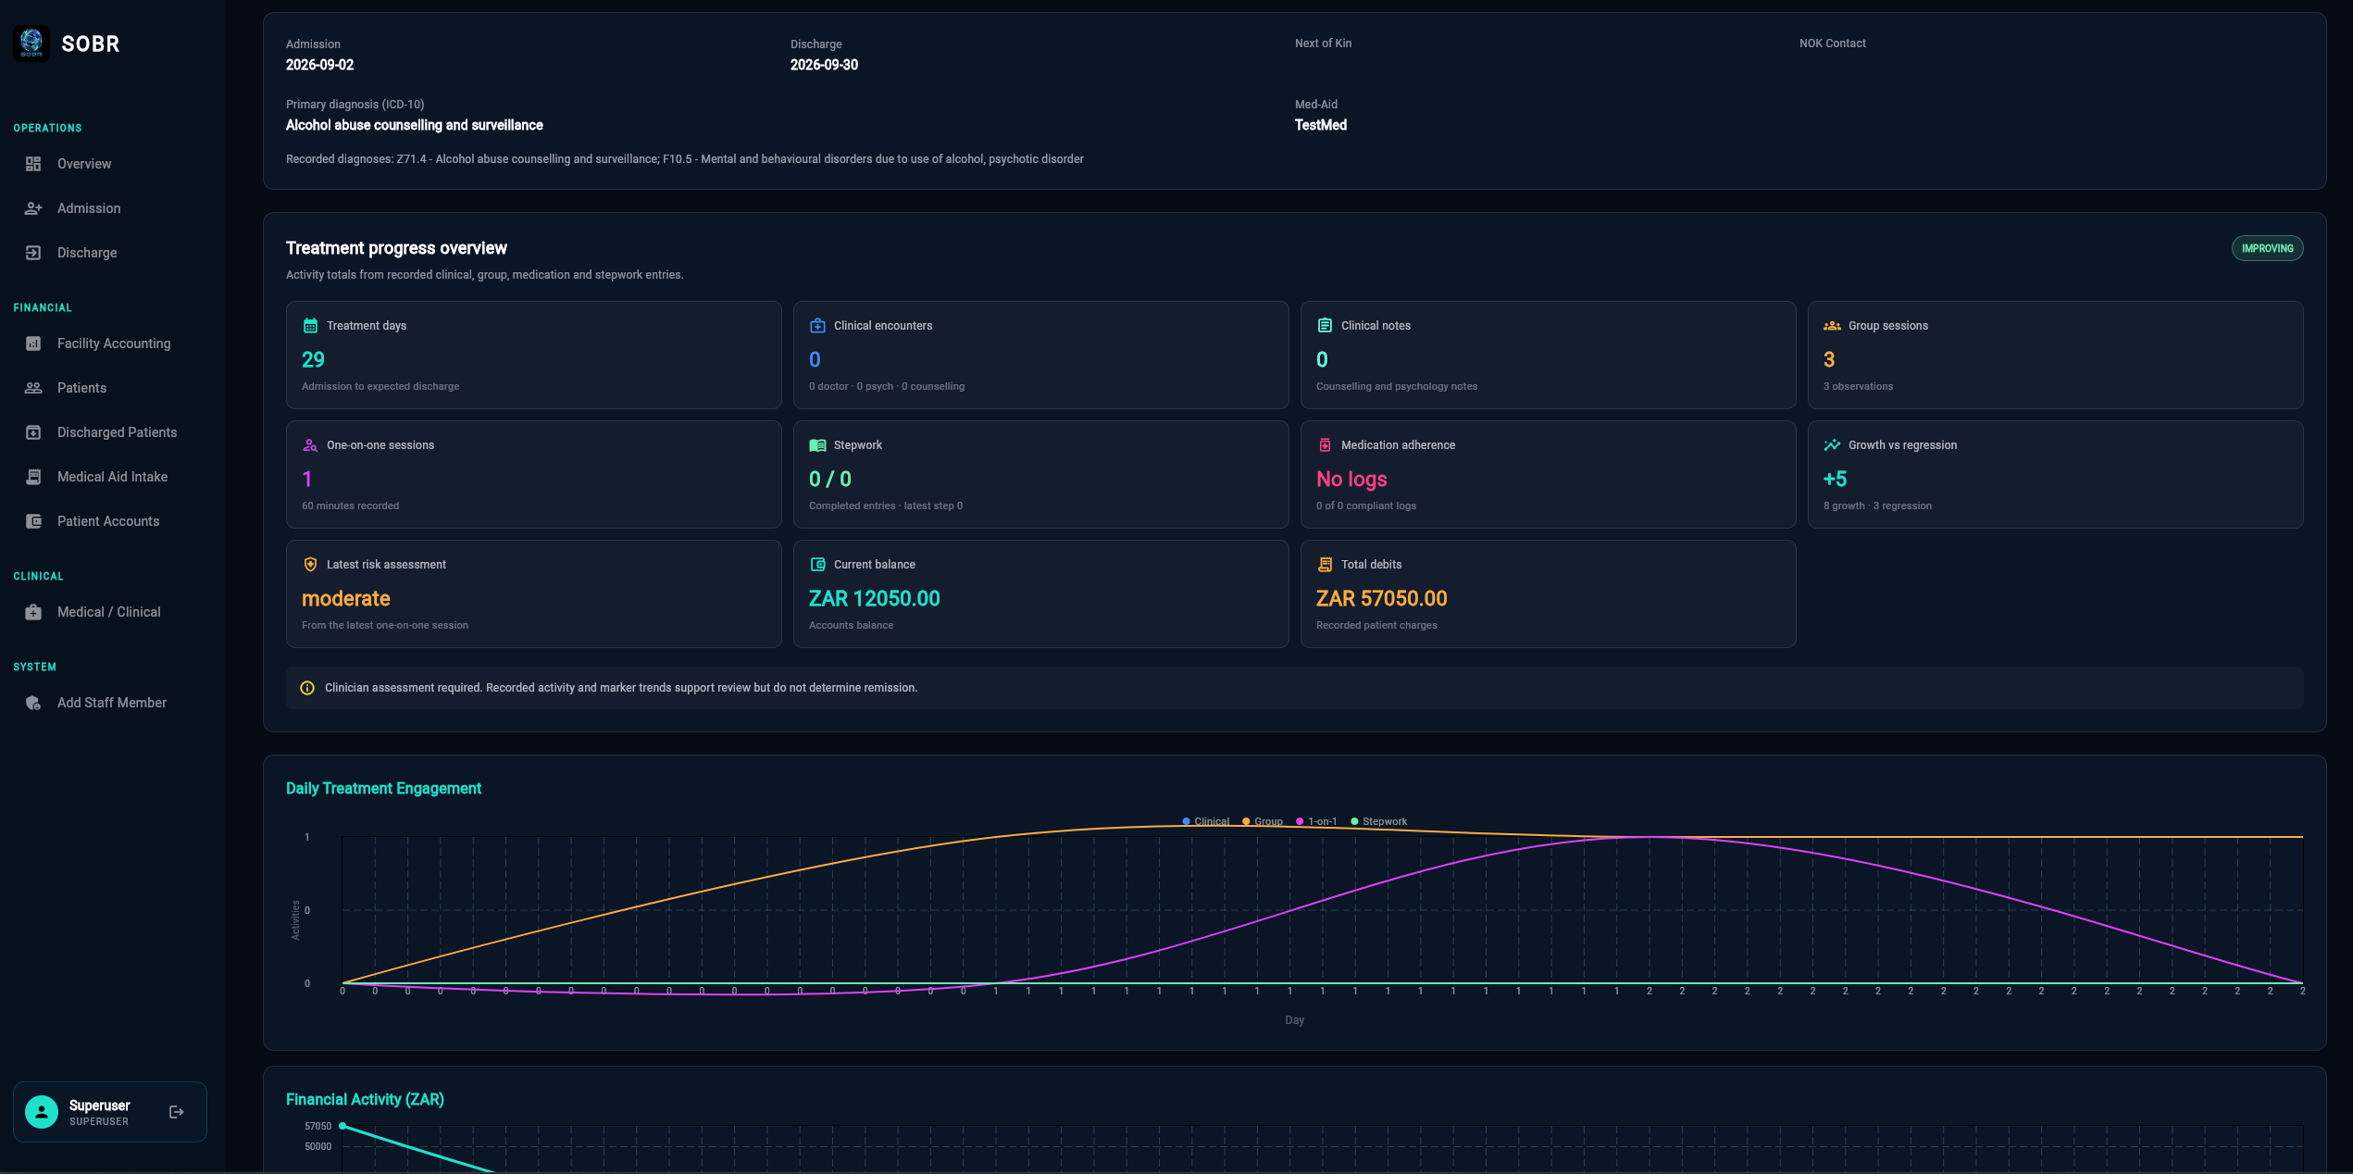This screenshot has width=2353, height=1174.
Task: Click the 57050 point on Financial chart
Action: pos(342,1126)
